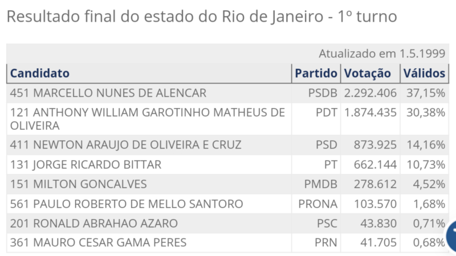Image resolution: width=456 pixels, height=256 pixels.
Task: Click the PRONA party cell
Action: (x=316, y=204)
